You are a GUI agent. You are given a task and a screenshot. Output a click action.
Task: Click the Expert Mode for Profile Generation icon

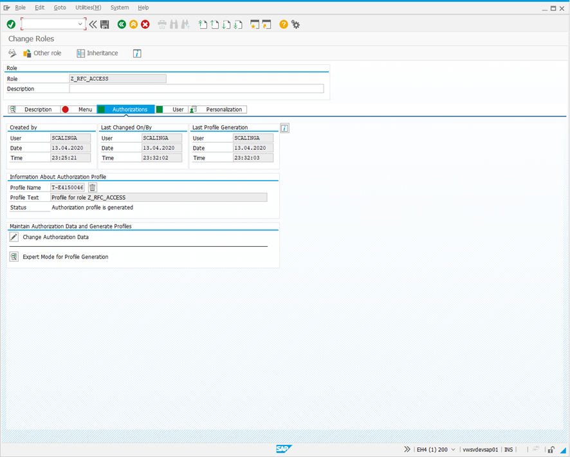pyautogui.click(x=14, y=256)
